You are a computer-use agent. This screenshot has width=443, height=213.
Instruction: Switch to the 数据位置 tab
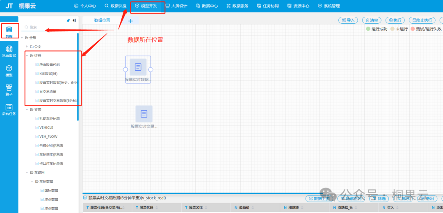coord(102,20)
